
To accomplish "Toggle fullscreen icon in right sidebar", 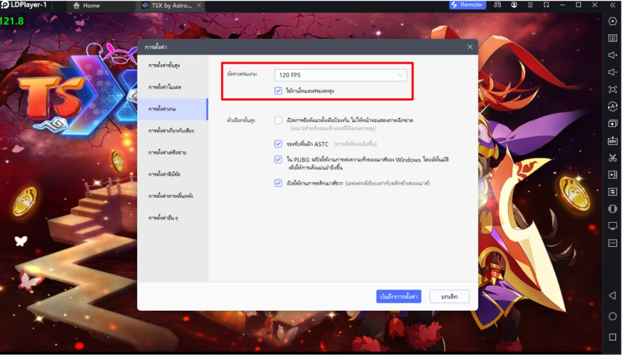I will (x=612, y=89).
